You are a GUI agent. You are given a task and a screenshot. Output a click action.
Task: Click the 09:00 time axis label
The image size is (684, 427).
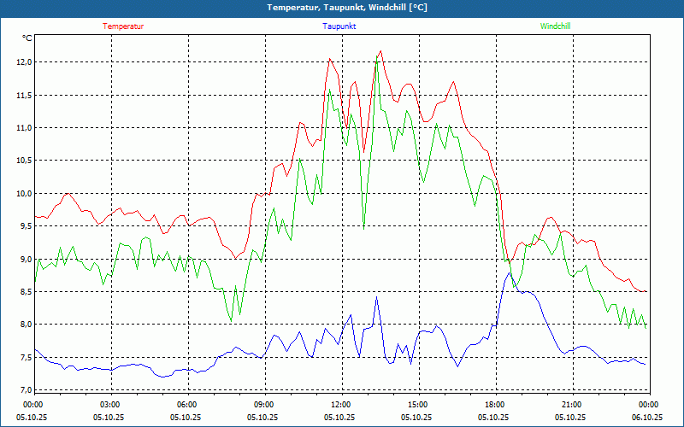(x=264, y=405)
